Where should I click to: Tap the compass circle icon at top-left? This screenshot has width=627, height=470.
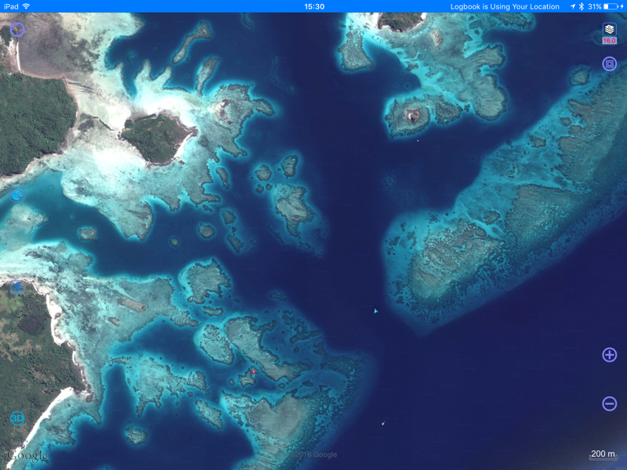[17, 30]
